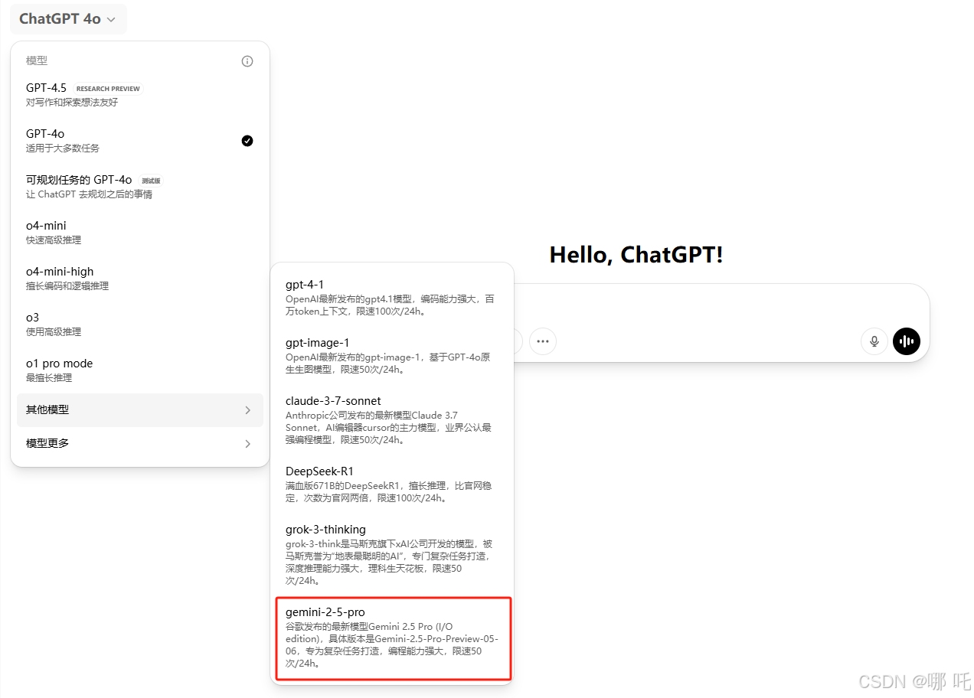
Task: Click the 模型 header label
Action: coord(37,60)
